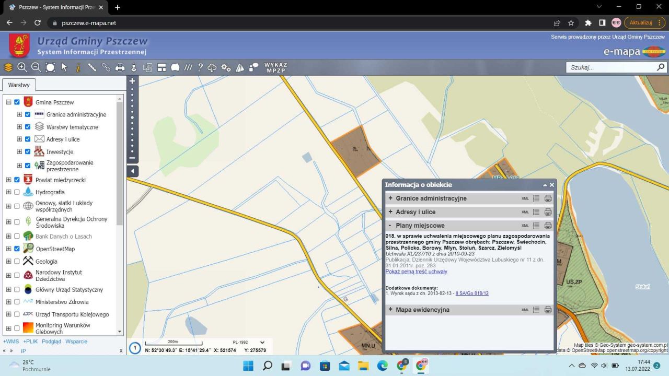Image resolution: width=669 pixels, height=376 pixels.
Task: Activate the object info 'i' tool
Action: click(x=78, y=67)
